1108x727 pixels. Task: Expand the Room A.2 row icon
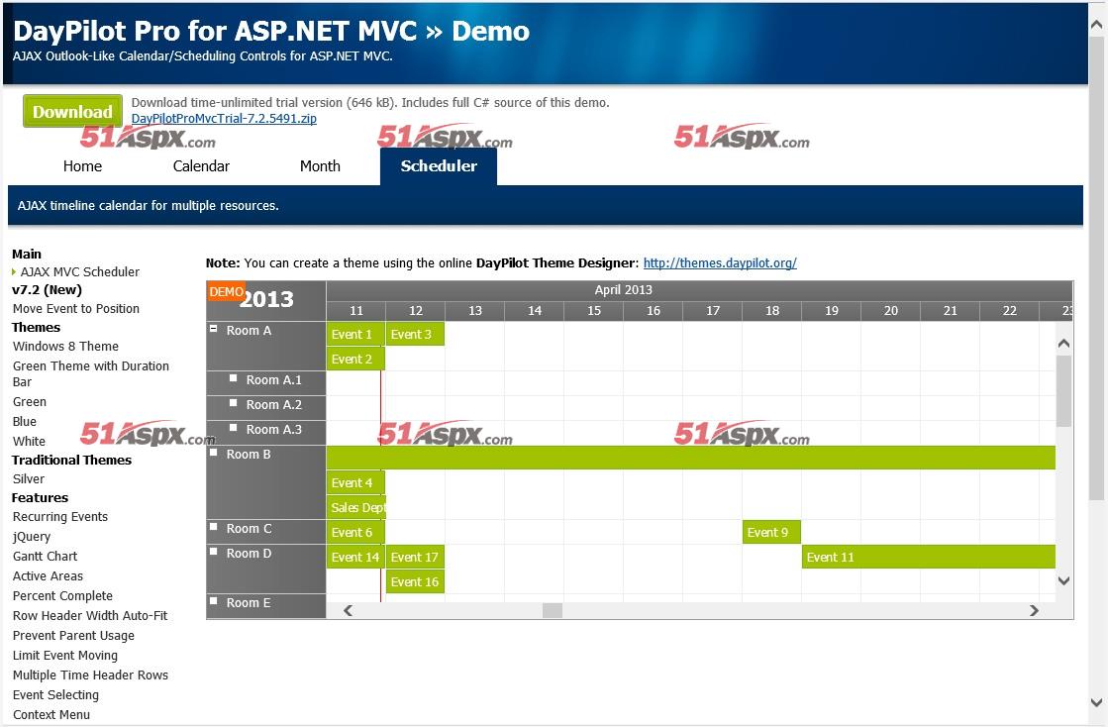tap(234, 403)
